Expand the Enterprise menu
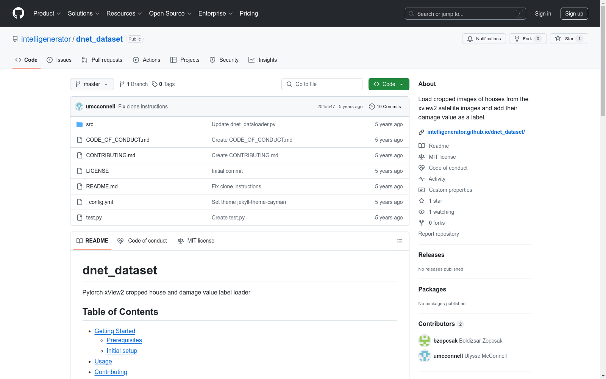606x379 pixels. [216, 13]
